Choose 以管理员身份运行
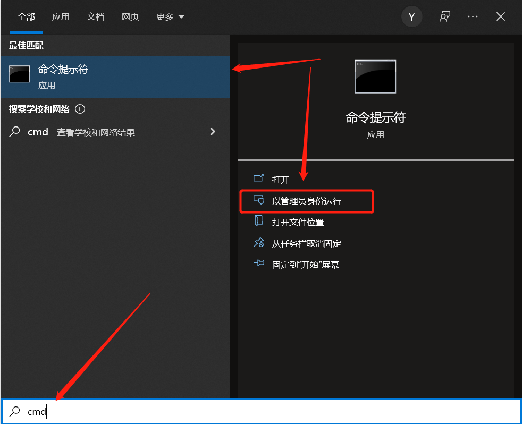The width and height of the screenshot is (522, 424). (306, 201)
